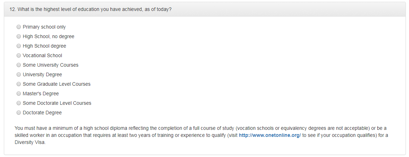
Task: Select the Some Graduate Level Courses radio button
Action: pos(19,84)
